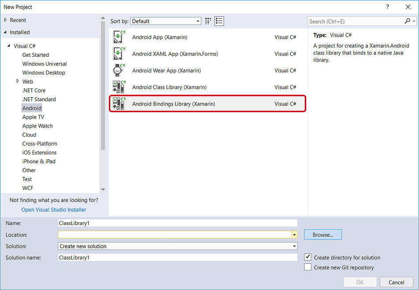419x290 pixels.
Task: Select the Android Wear App watch icon
Action: [x=119, y=70]
